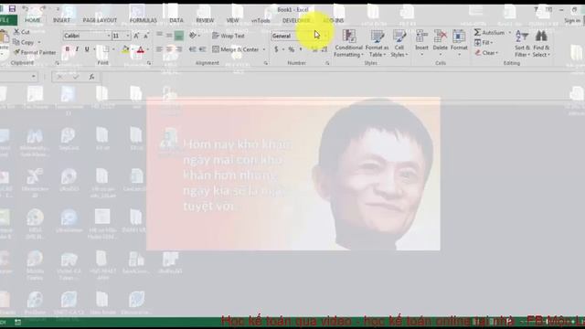
Task: Open the Font group dialog launcher
Action: 149,63
